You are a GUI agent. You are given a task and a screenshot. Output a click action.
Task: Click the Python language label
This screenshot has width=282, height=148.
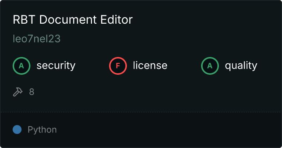(42, 130)
